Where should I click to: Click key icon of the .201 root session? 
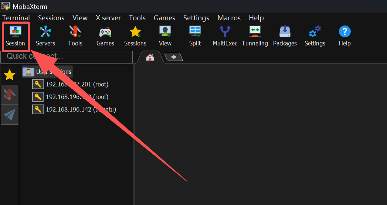[38, 84]
